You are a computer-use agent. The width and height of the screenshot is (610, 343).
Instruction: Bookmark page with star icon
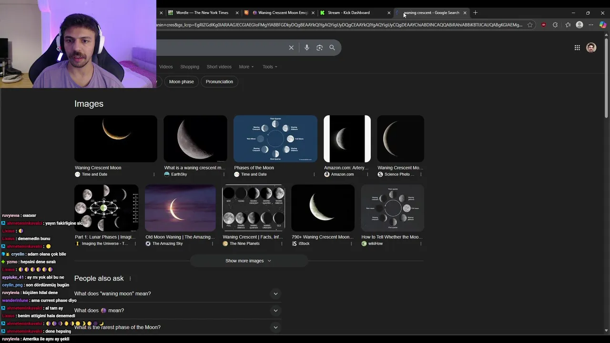[530, 25]
